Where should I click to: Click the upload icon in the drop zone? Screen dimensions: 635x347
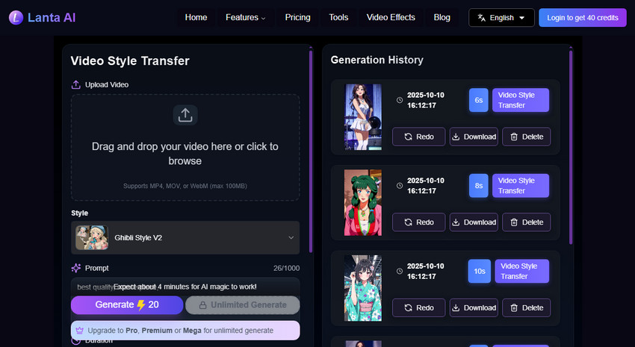point(185,114)
